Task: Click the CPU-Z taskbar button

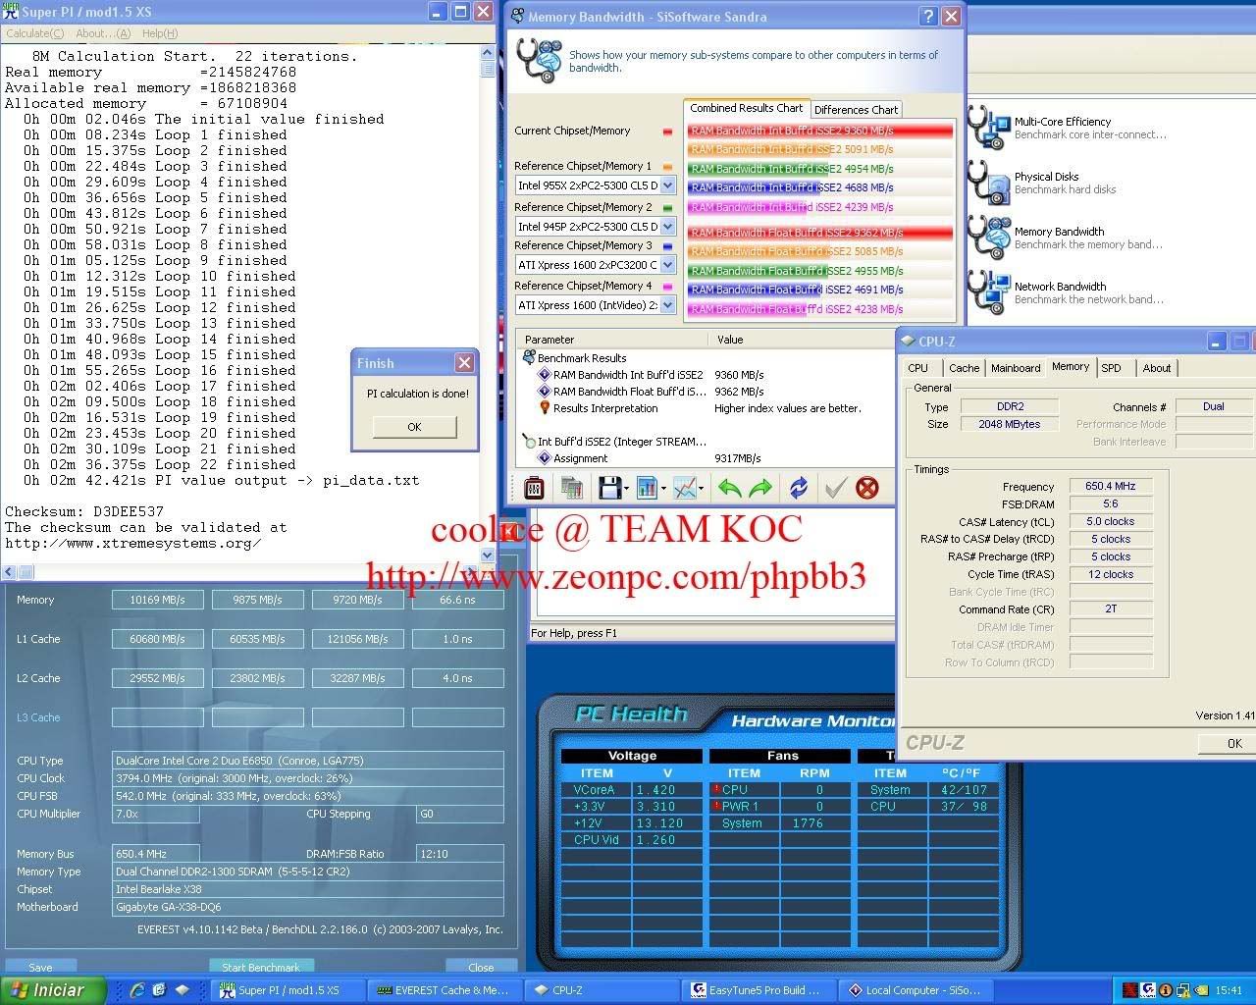Action: click(601, 990)
